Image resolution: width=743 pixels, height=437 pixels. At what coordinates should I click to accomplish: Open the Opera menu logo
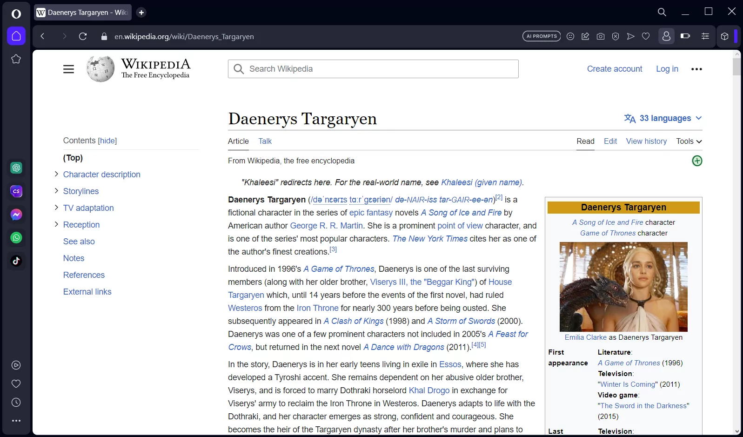[16, 13]
